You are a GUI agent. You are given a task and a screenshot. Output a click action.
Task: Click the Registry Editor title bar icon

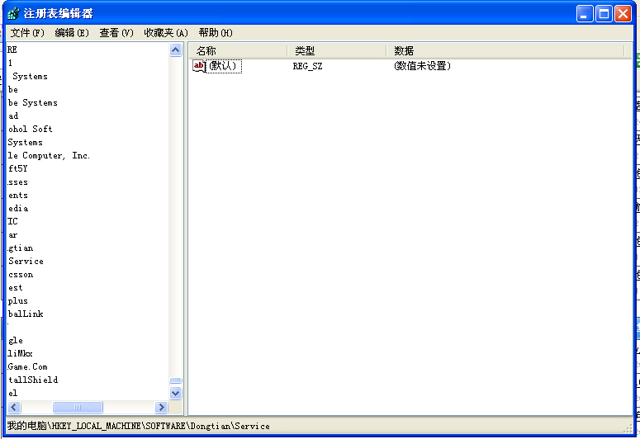[13, 13]
